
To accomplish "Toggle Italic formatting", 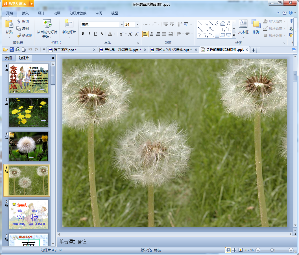I will [89, 34].
